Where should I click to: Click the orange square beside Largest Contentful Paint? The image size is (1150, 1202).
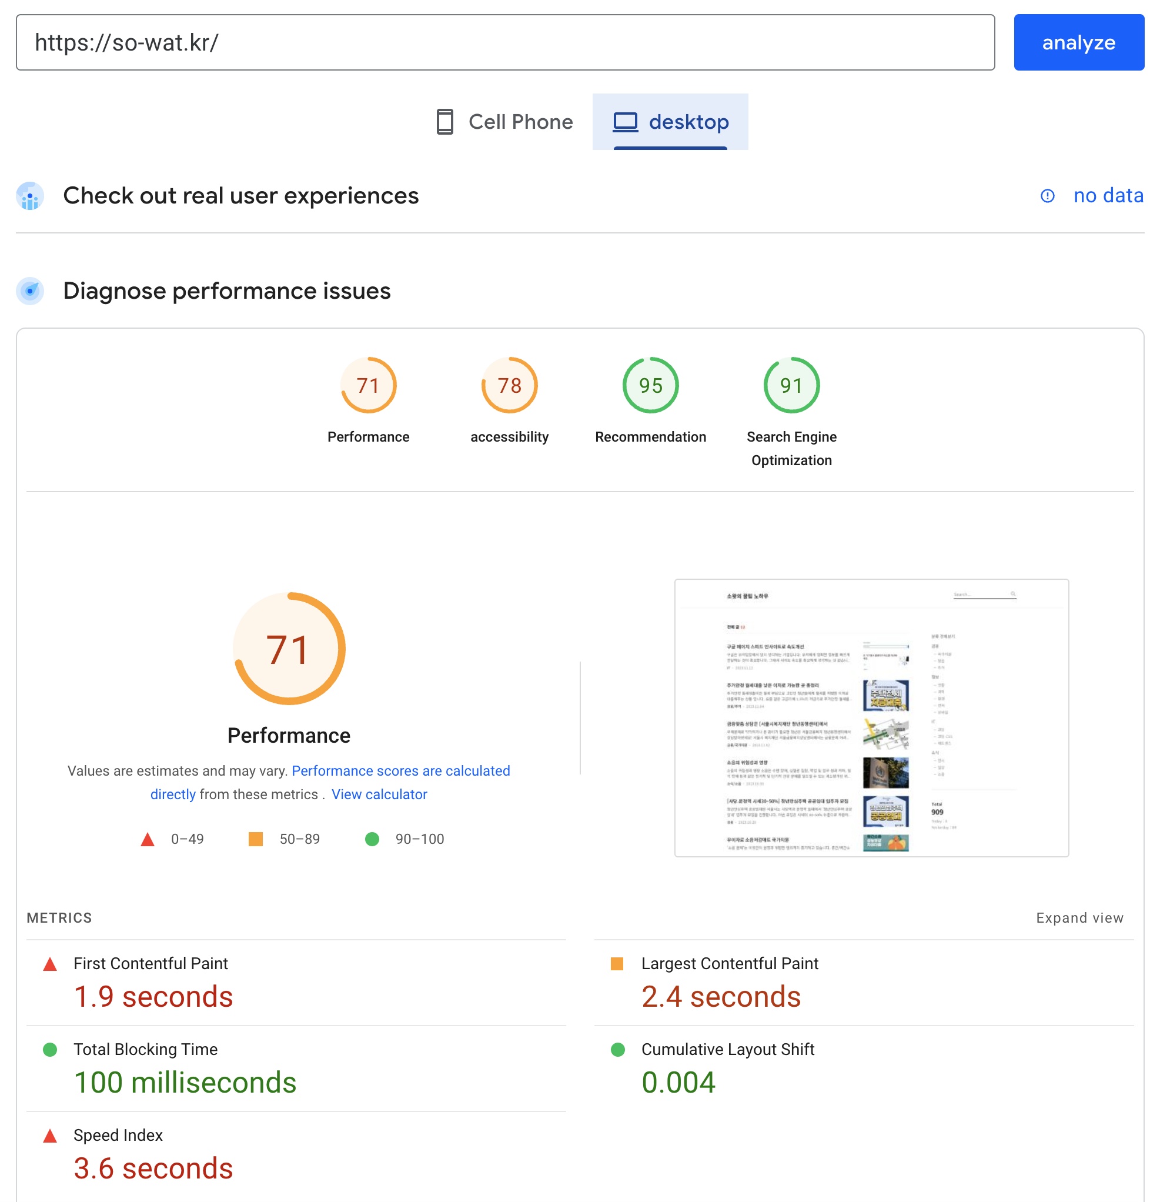pyautogui.click(x=617, y=963)
